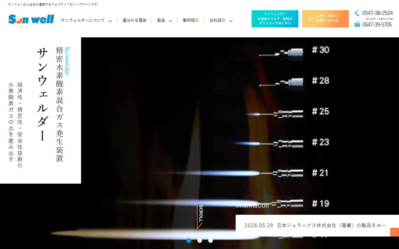Image resolution: width=399 pixels, height=249 pixels.
Task: Click 受付時間 9:00~17:00 text
Action: (x=379, y=19)
